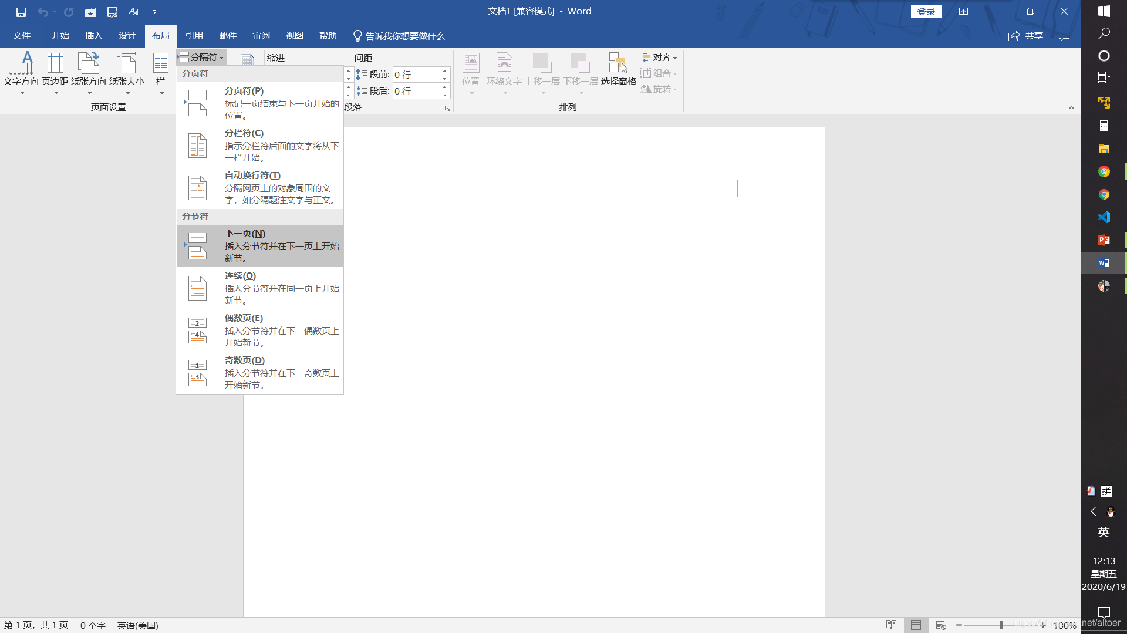Open Text Direction (文字方向) tool
The image size is (1127, 634).
pyautogui.click(x=21, y=73)
